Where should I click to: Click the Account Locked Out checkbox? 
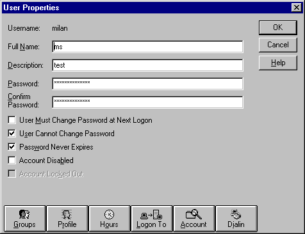pos(12,174)
